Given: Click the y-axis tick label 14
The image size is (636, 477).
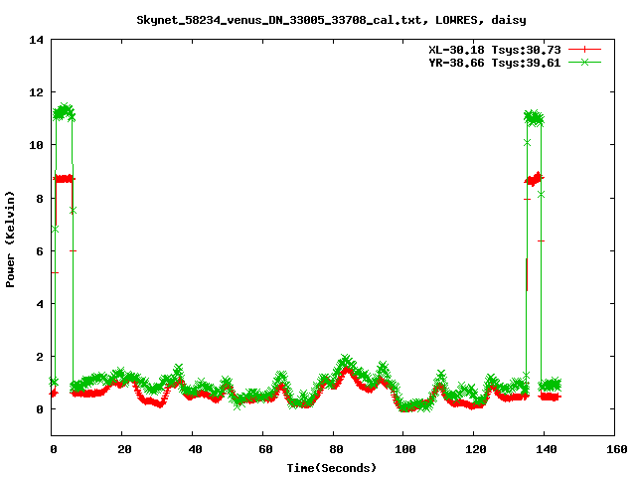Looking at the screenshot, I should coord(36,40).
